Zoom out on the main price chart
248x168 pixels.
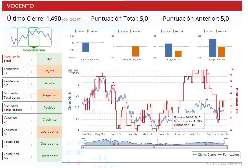(76, 70)
